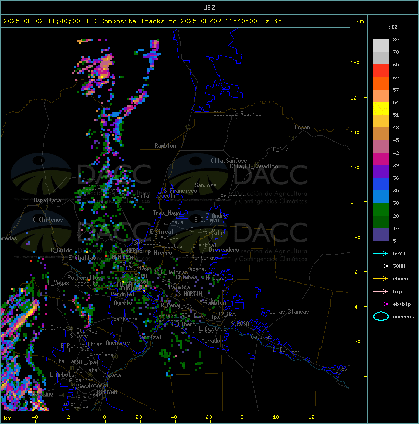Screen dimensions: 419x424
Task: Click the 'La_Carrera' place label
Action: point(57,328)
